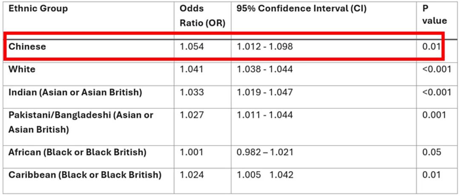Click the interval 1.019 - 1.047 cell
460x196 pixels.
pyautogui.click(x=264, y=92)
